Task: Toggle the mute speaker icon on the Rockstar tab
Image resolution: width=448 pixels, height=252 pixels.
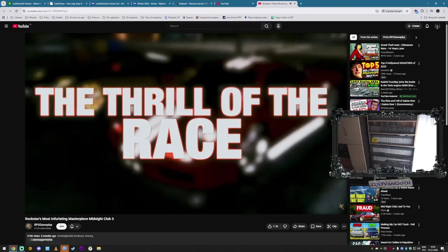Action: (290, 3)
